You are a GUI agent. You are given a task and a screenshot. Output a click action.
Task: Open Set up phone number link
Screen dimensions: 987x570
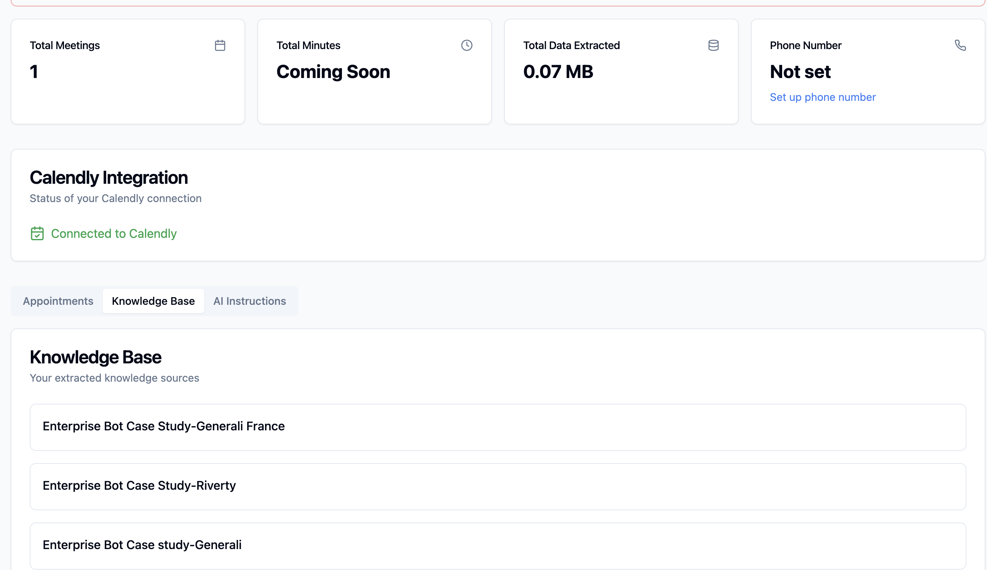[x=822, y=97]
